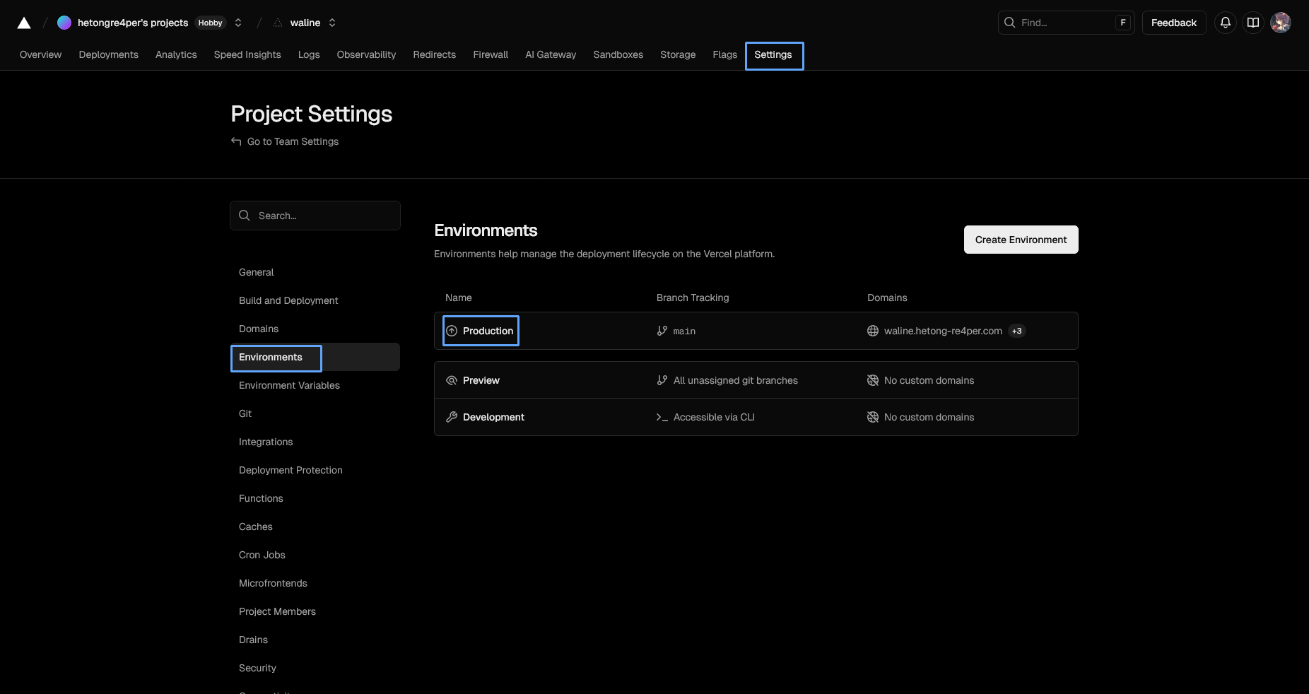
Task: Follow the Go to Team Settings link
Action: click(293, 141)
